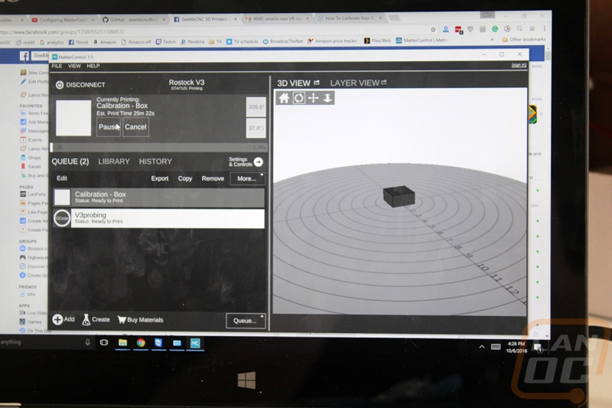Open the Queue... dropdown at bottom
The width and height of the screenshot is (612, 408).
[x=246, y=321]
